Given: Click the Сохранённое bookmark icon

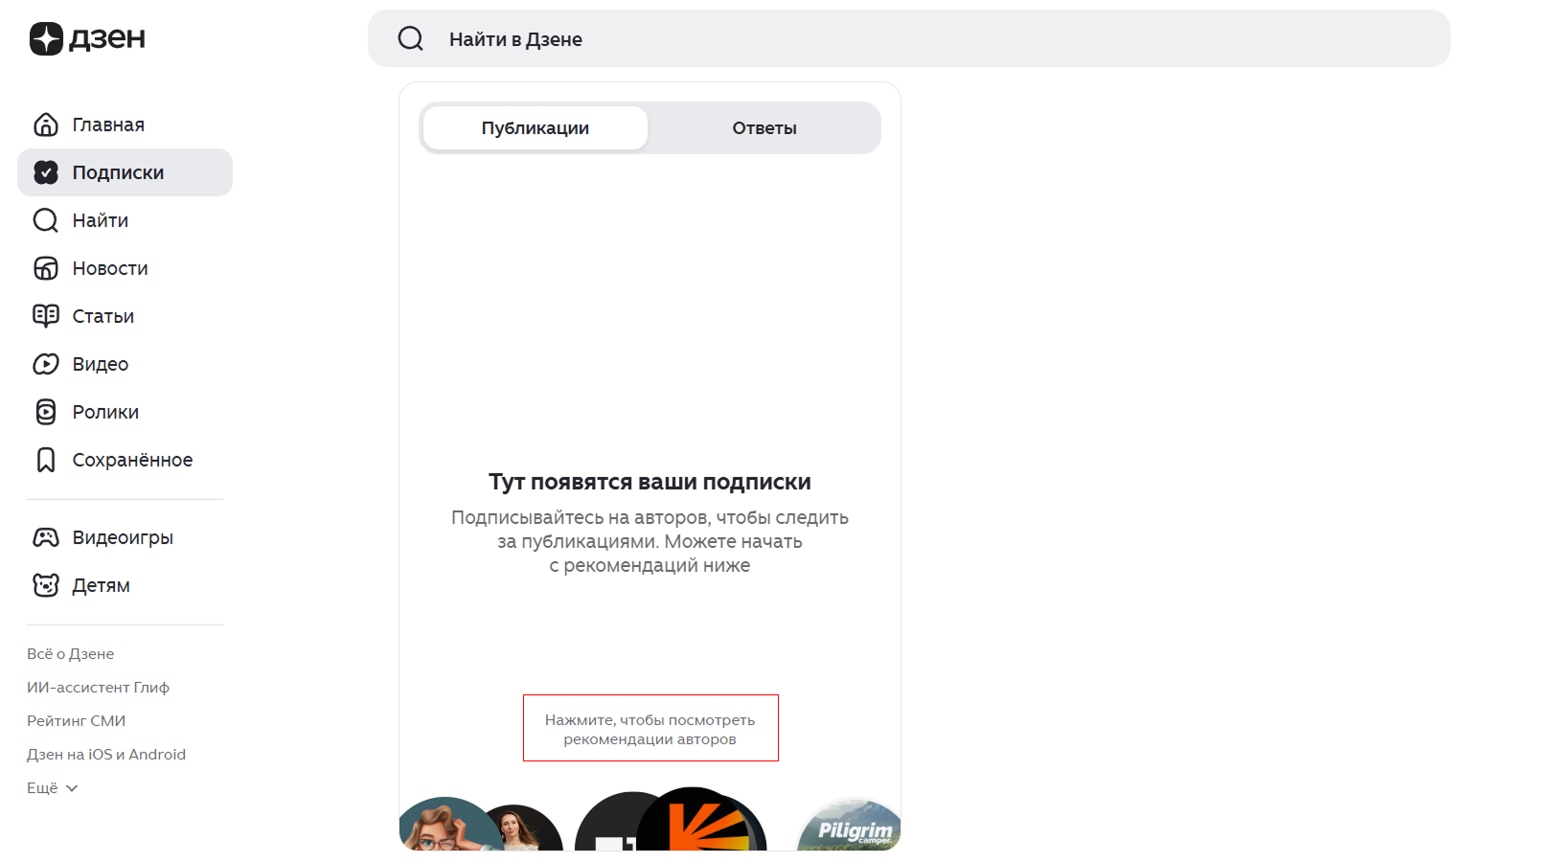Looking at the screenshot, I should click(x=46, y=460).
